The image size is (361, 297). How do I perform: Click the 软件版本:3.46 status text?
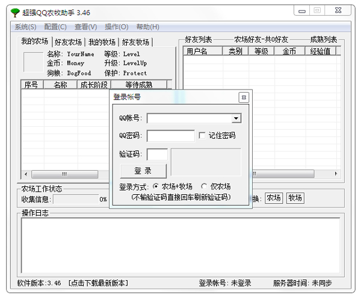tap(39, 283)
